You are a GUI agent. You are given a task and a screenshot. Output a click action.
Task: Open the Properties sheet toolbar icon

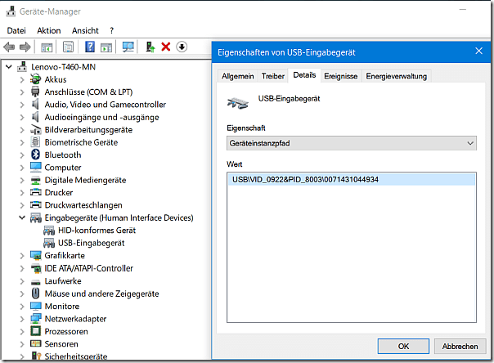(x=68, y=47)
